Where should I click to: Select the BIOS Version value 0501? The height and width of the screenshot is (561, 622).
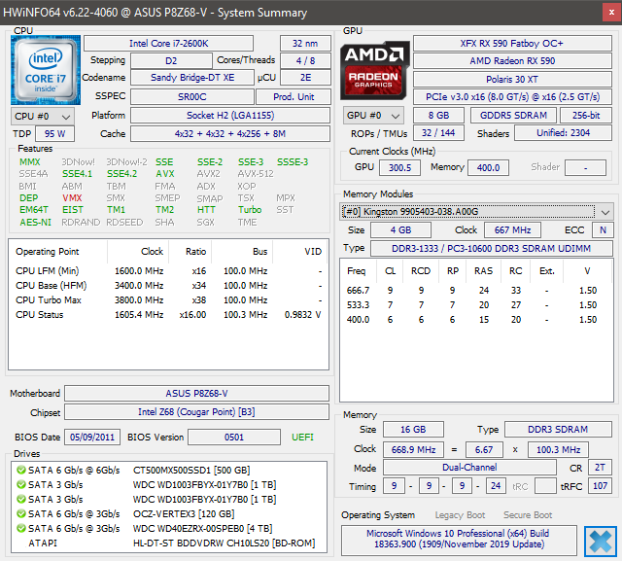tap(234, 438)
